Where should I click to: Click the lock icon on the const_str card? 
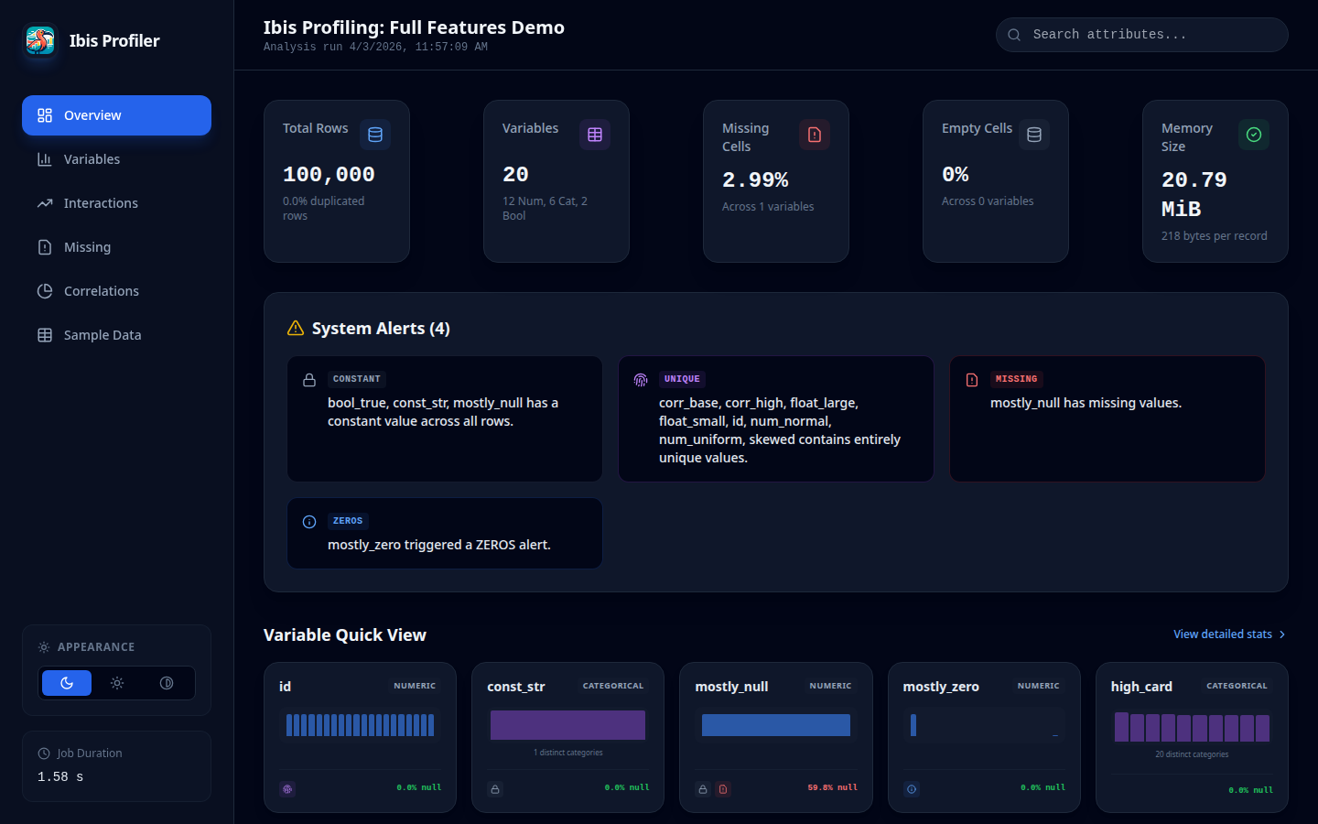click(495, 787)
